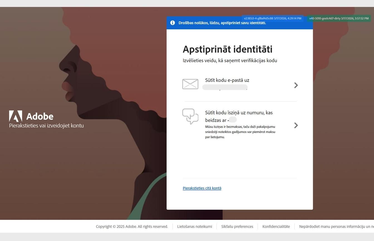Open the 'Lietošanas noteikumi' footer link

pos(195,226)
